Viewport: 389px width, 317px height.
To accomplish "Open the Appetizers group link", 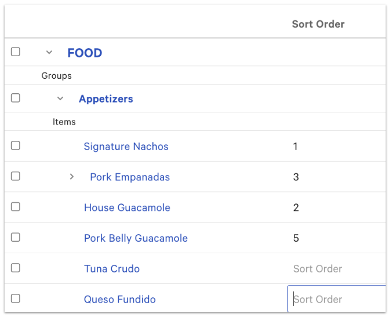I will pyautogui.click(x=106, y=99).
